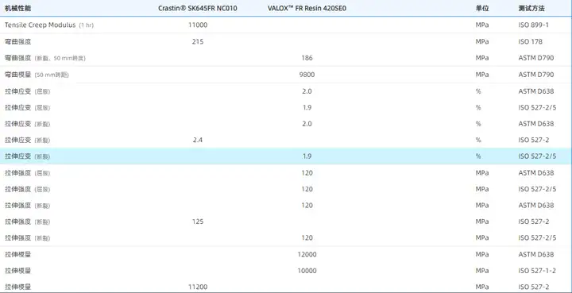
Task: Click the % unit in the 2.4 row
Action: 478,140
